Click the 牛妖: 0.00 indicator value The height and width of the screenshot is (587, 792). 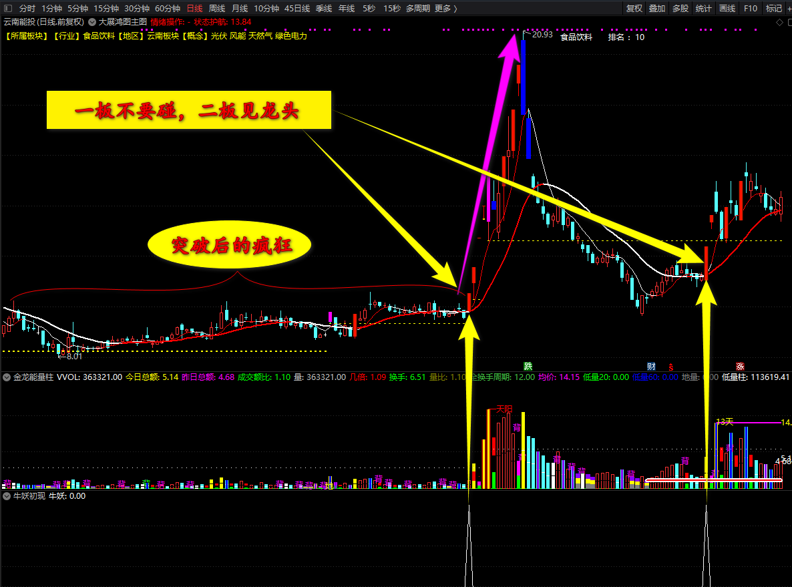[67, 496]
